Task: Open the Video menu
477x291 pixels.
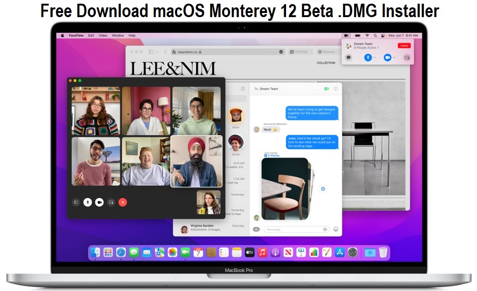Action: (x=103, y=36)
